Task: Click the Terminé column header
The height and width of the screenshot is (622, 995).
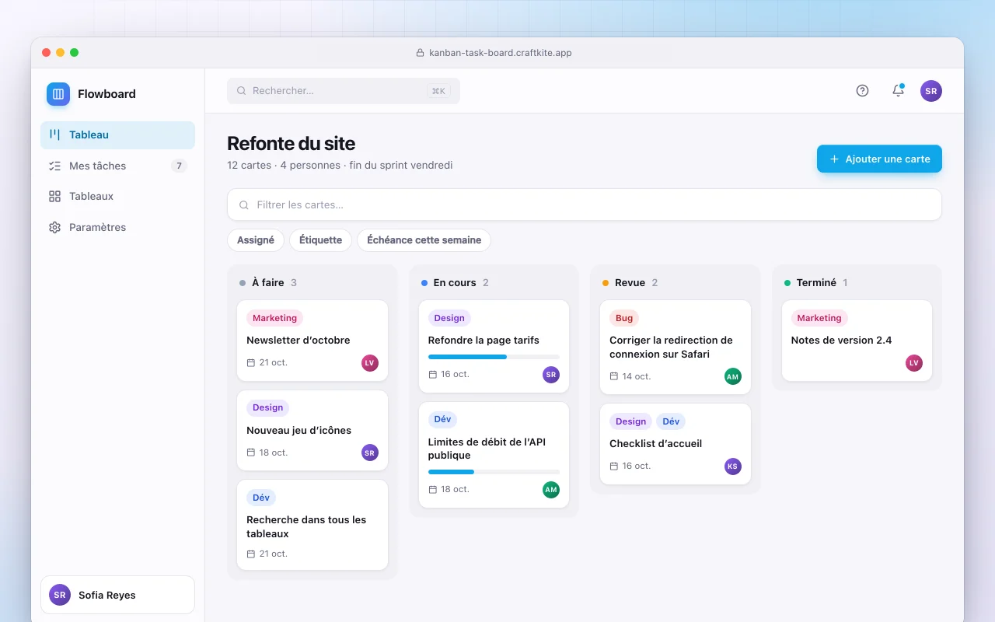Action: tap(816, 283)
